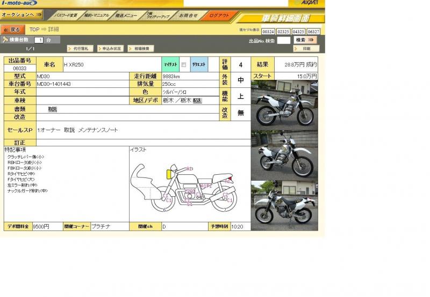Screen dimensions: 430x297
Task: Select lane number box 06327
Action: tap(313, 32)
